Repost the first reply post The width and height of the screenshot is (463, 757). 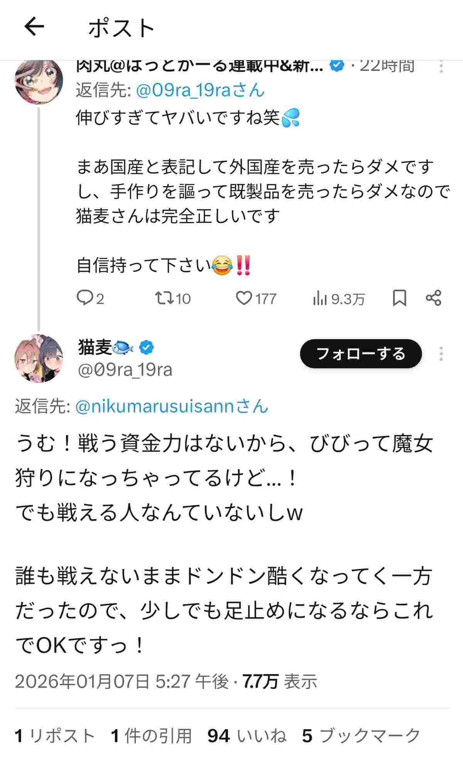pos(172,299)
